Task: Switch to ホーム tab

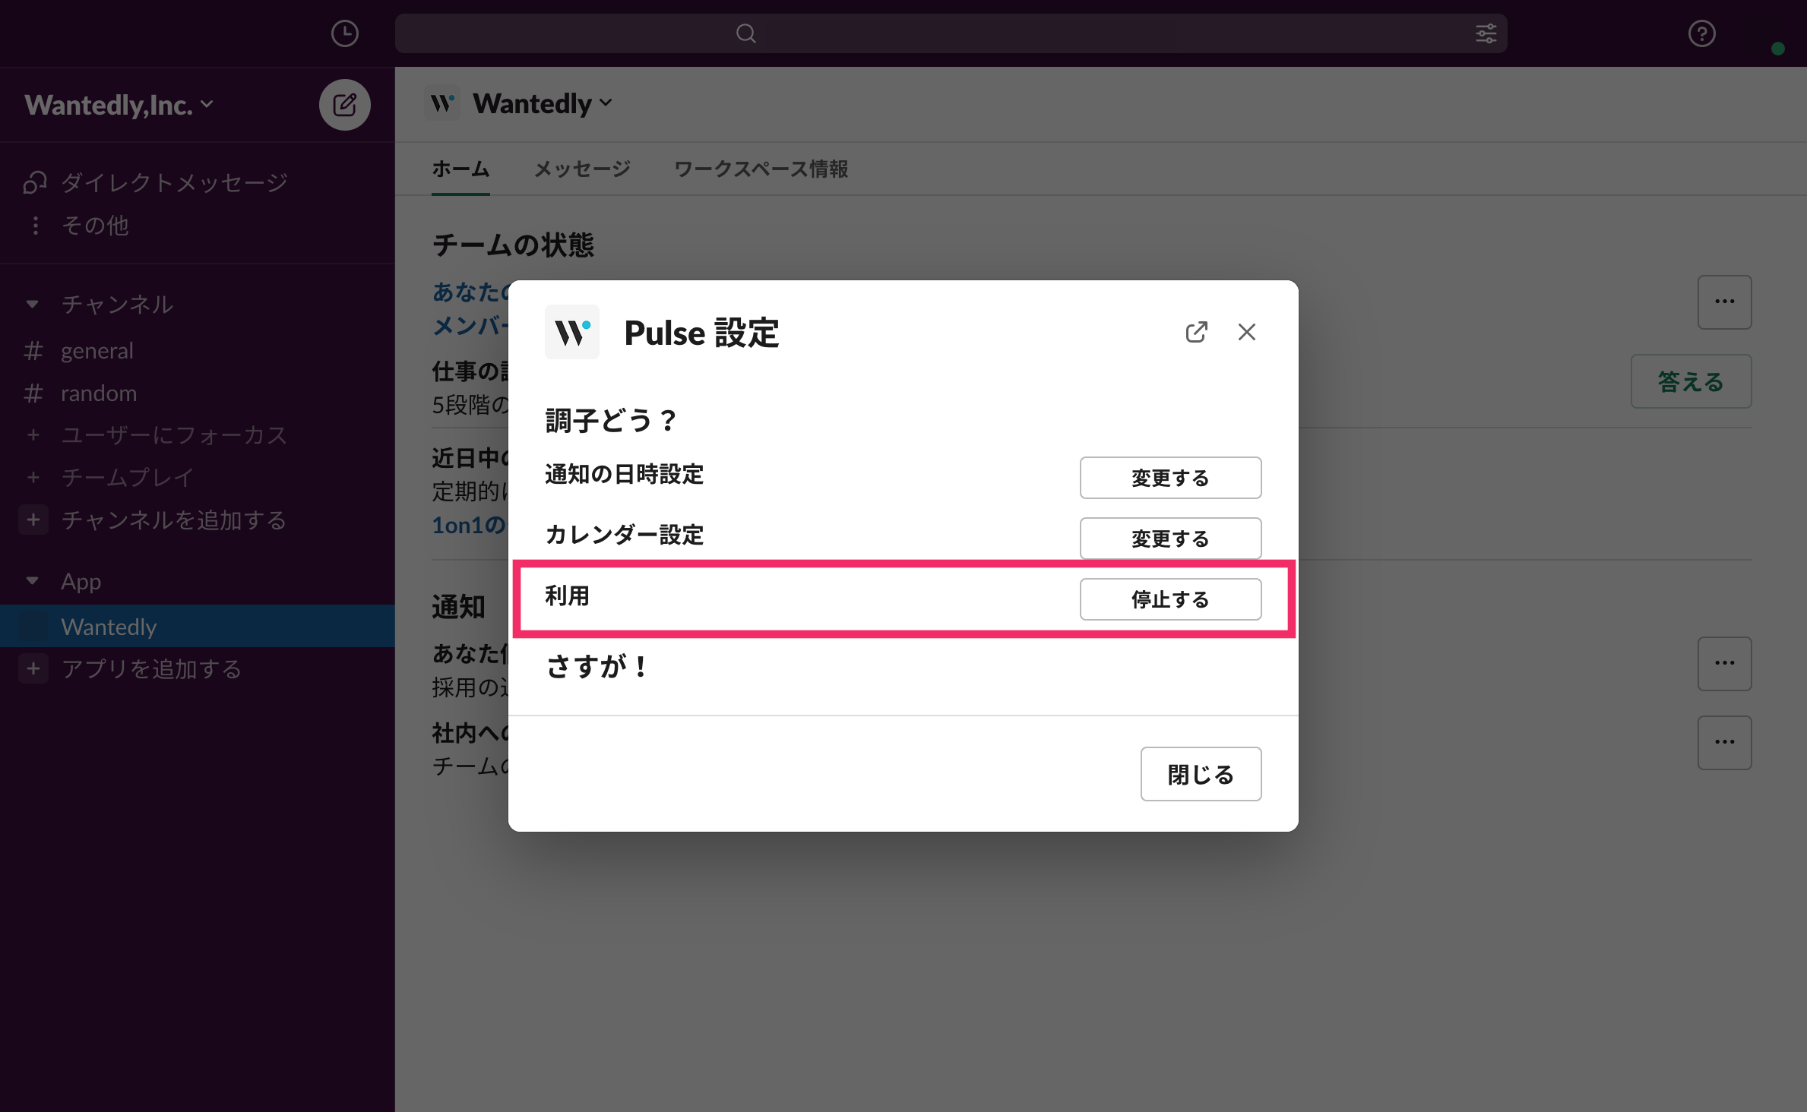Action: pos(460,169)
